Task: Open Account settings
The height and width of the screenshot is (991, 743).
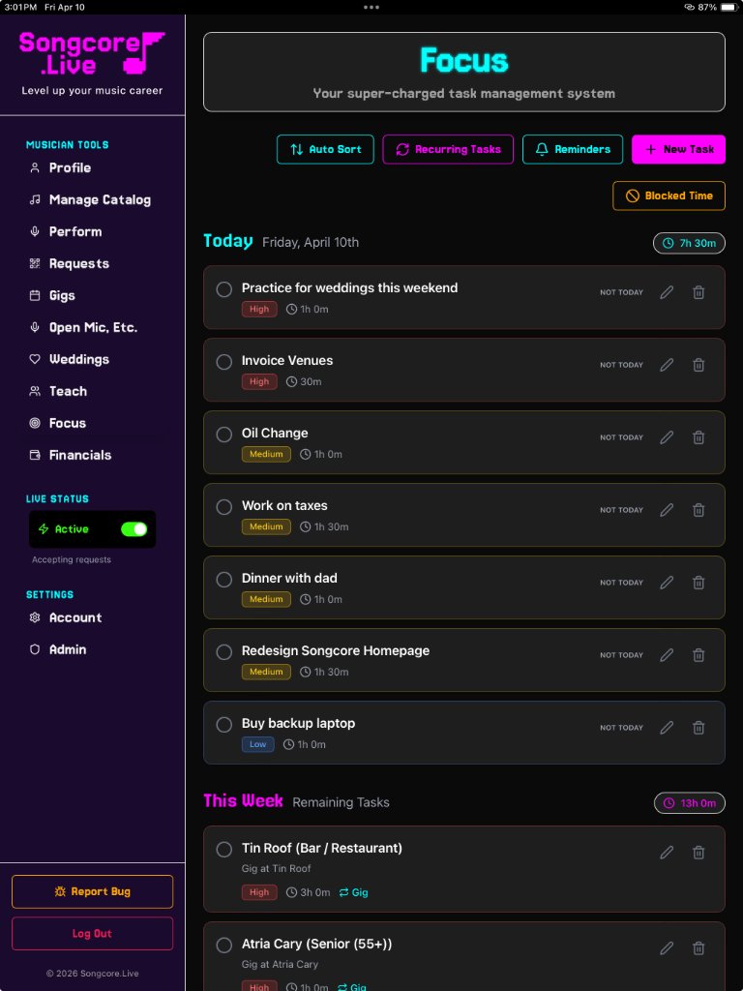Action: (x=66, y=618)
